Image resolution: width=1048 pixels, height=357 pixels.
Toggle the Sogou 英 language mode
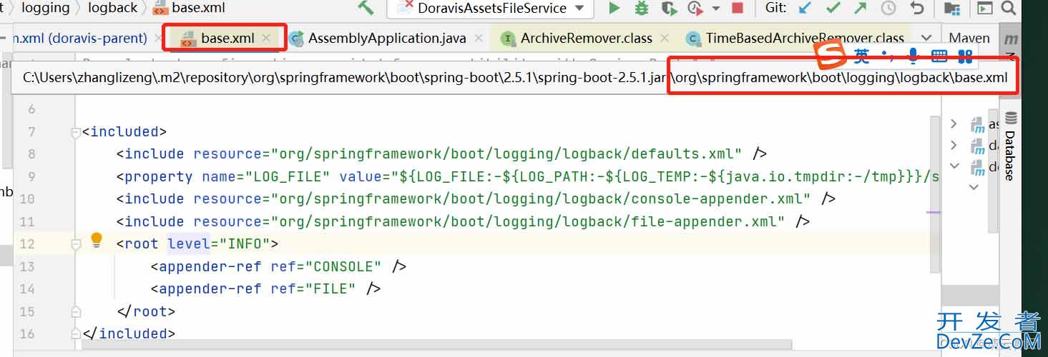point(862,56)
